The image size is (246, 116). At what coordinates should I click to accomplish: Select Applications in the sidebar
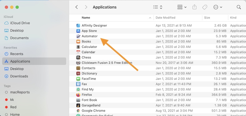[x=34, y=61]
